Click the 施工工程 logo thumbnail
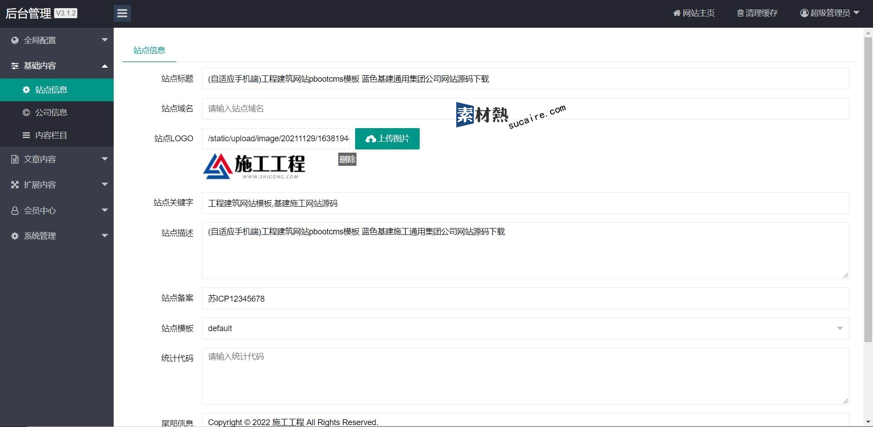This screenshot has height=427, width=873. click(254, 166)
